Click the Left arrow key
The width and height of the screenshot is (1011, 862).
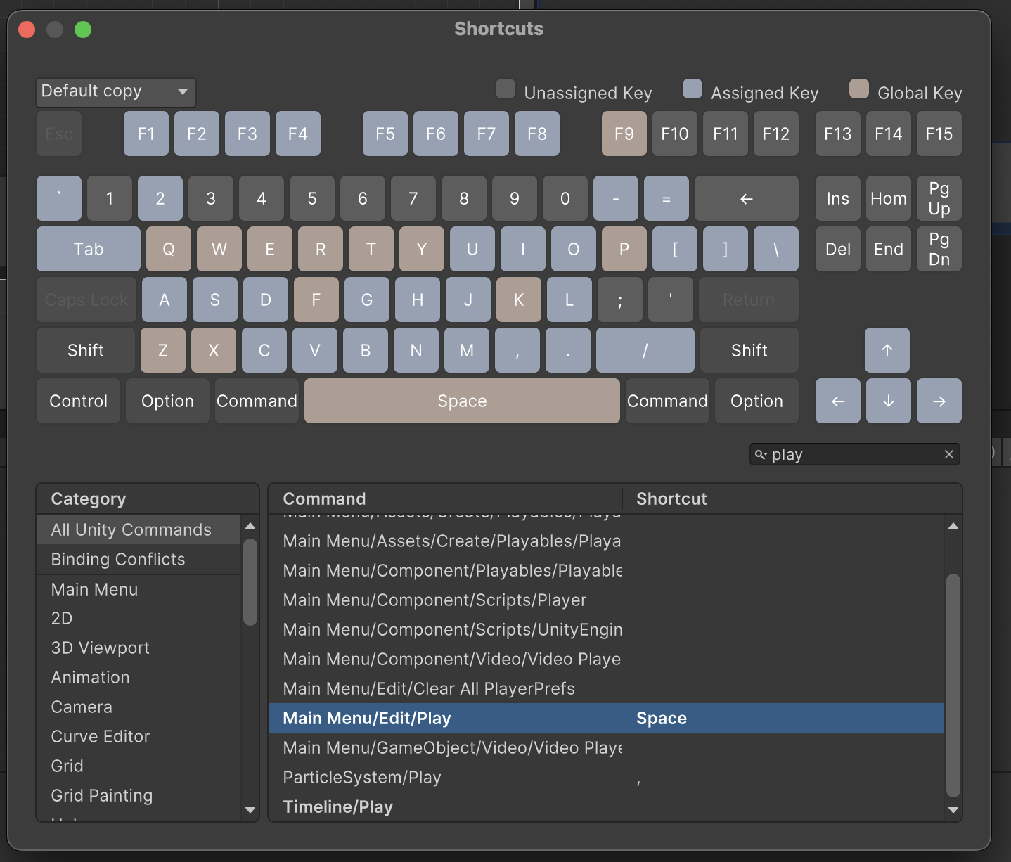(838, 401)
